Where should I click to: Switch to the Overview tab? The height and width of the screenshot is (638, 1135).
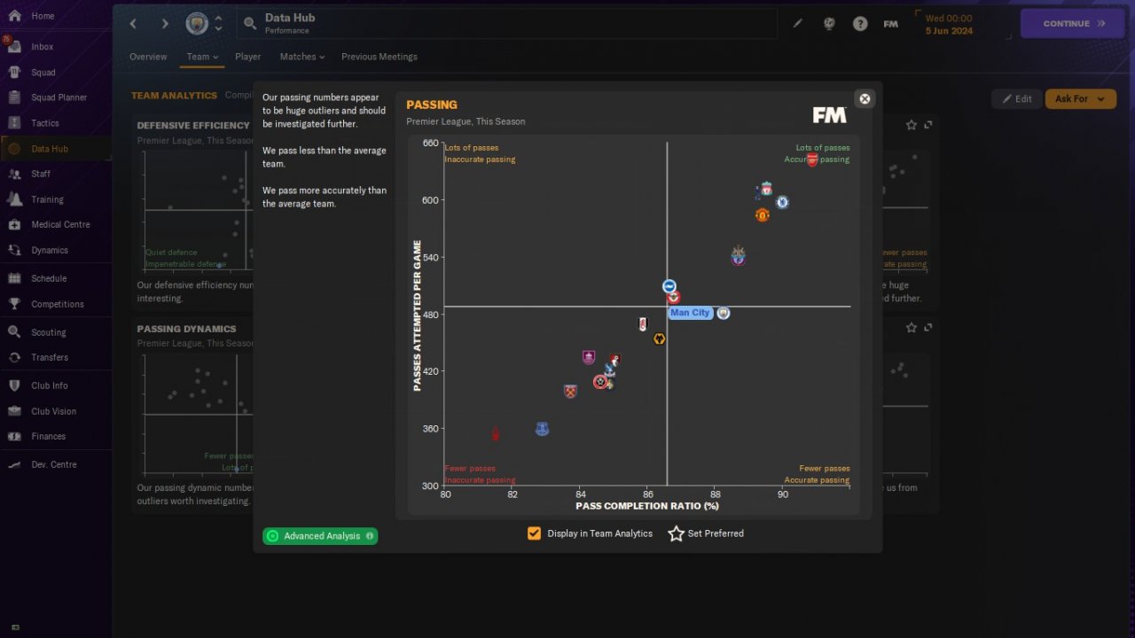(148, 57)
